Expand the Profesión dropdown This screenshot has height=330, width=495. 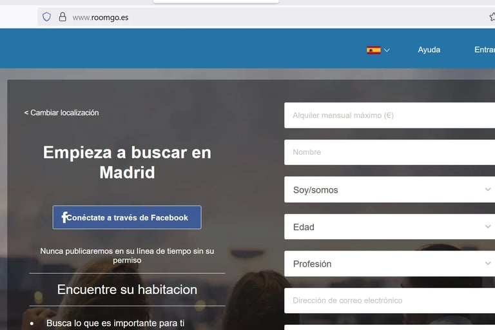point(389,264)
